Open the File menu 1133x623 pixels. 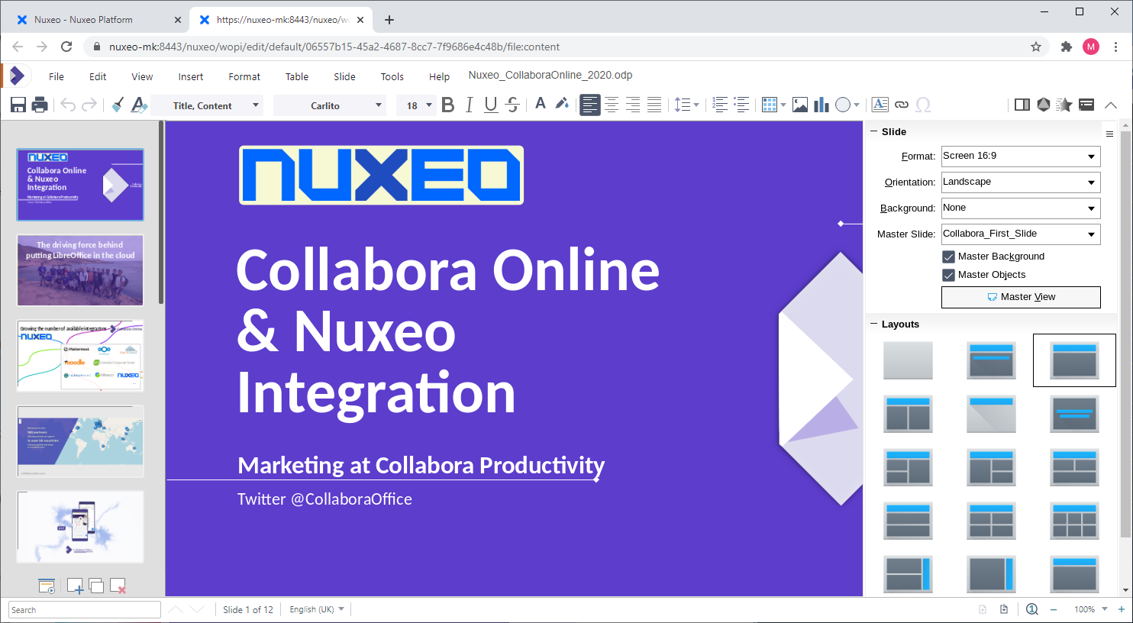tap(56, 76)
